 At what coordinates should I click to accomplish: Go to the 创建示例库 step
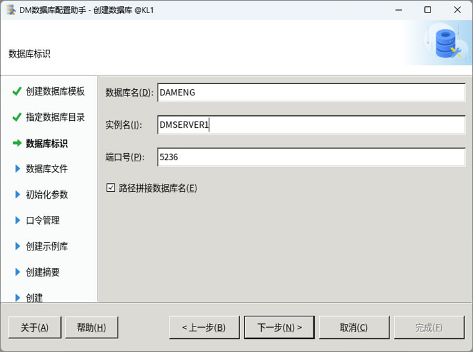point(47,247)
